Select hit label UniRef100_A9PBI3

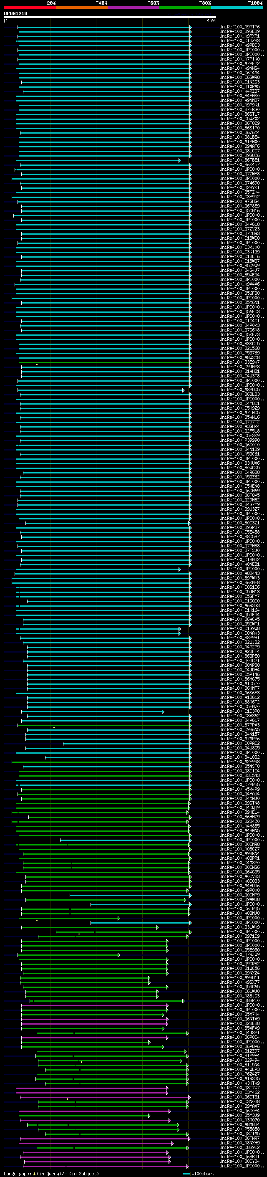click(239, 45)
